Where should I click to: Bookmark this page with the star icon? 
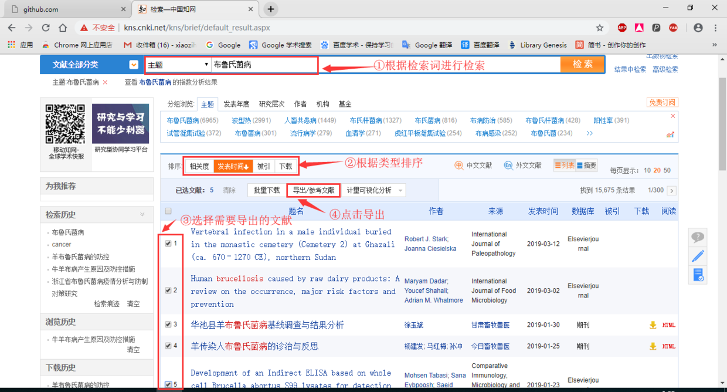[x=600, y=28]
